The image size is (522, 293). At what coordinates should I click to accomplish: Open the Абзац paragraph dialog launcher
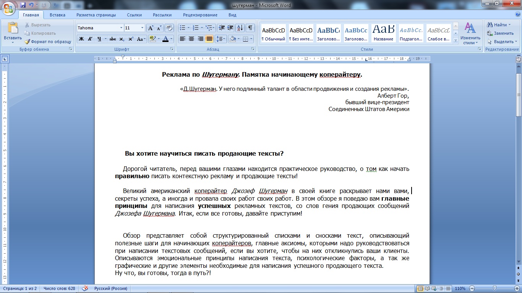[253, 49]
